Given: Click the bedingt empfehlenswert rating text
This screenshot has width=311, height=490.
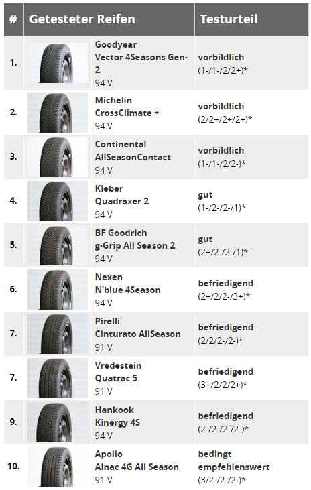Looking at the screenshot, I should pyautogui.click(x=234, y=461).
